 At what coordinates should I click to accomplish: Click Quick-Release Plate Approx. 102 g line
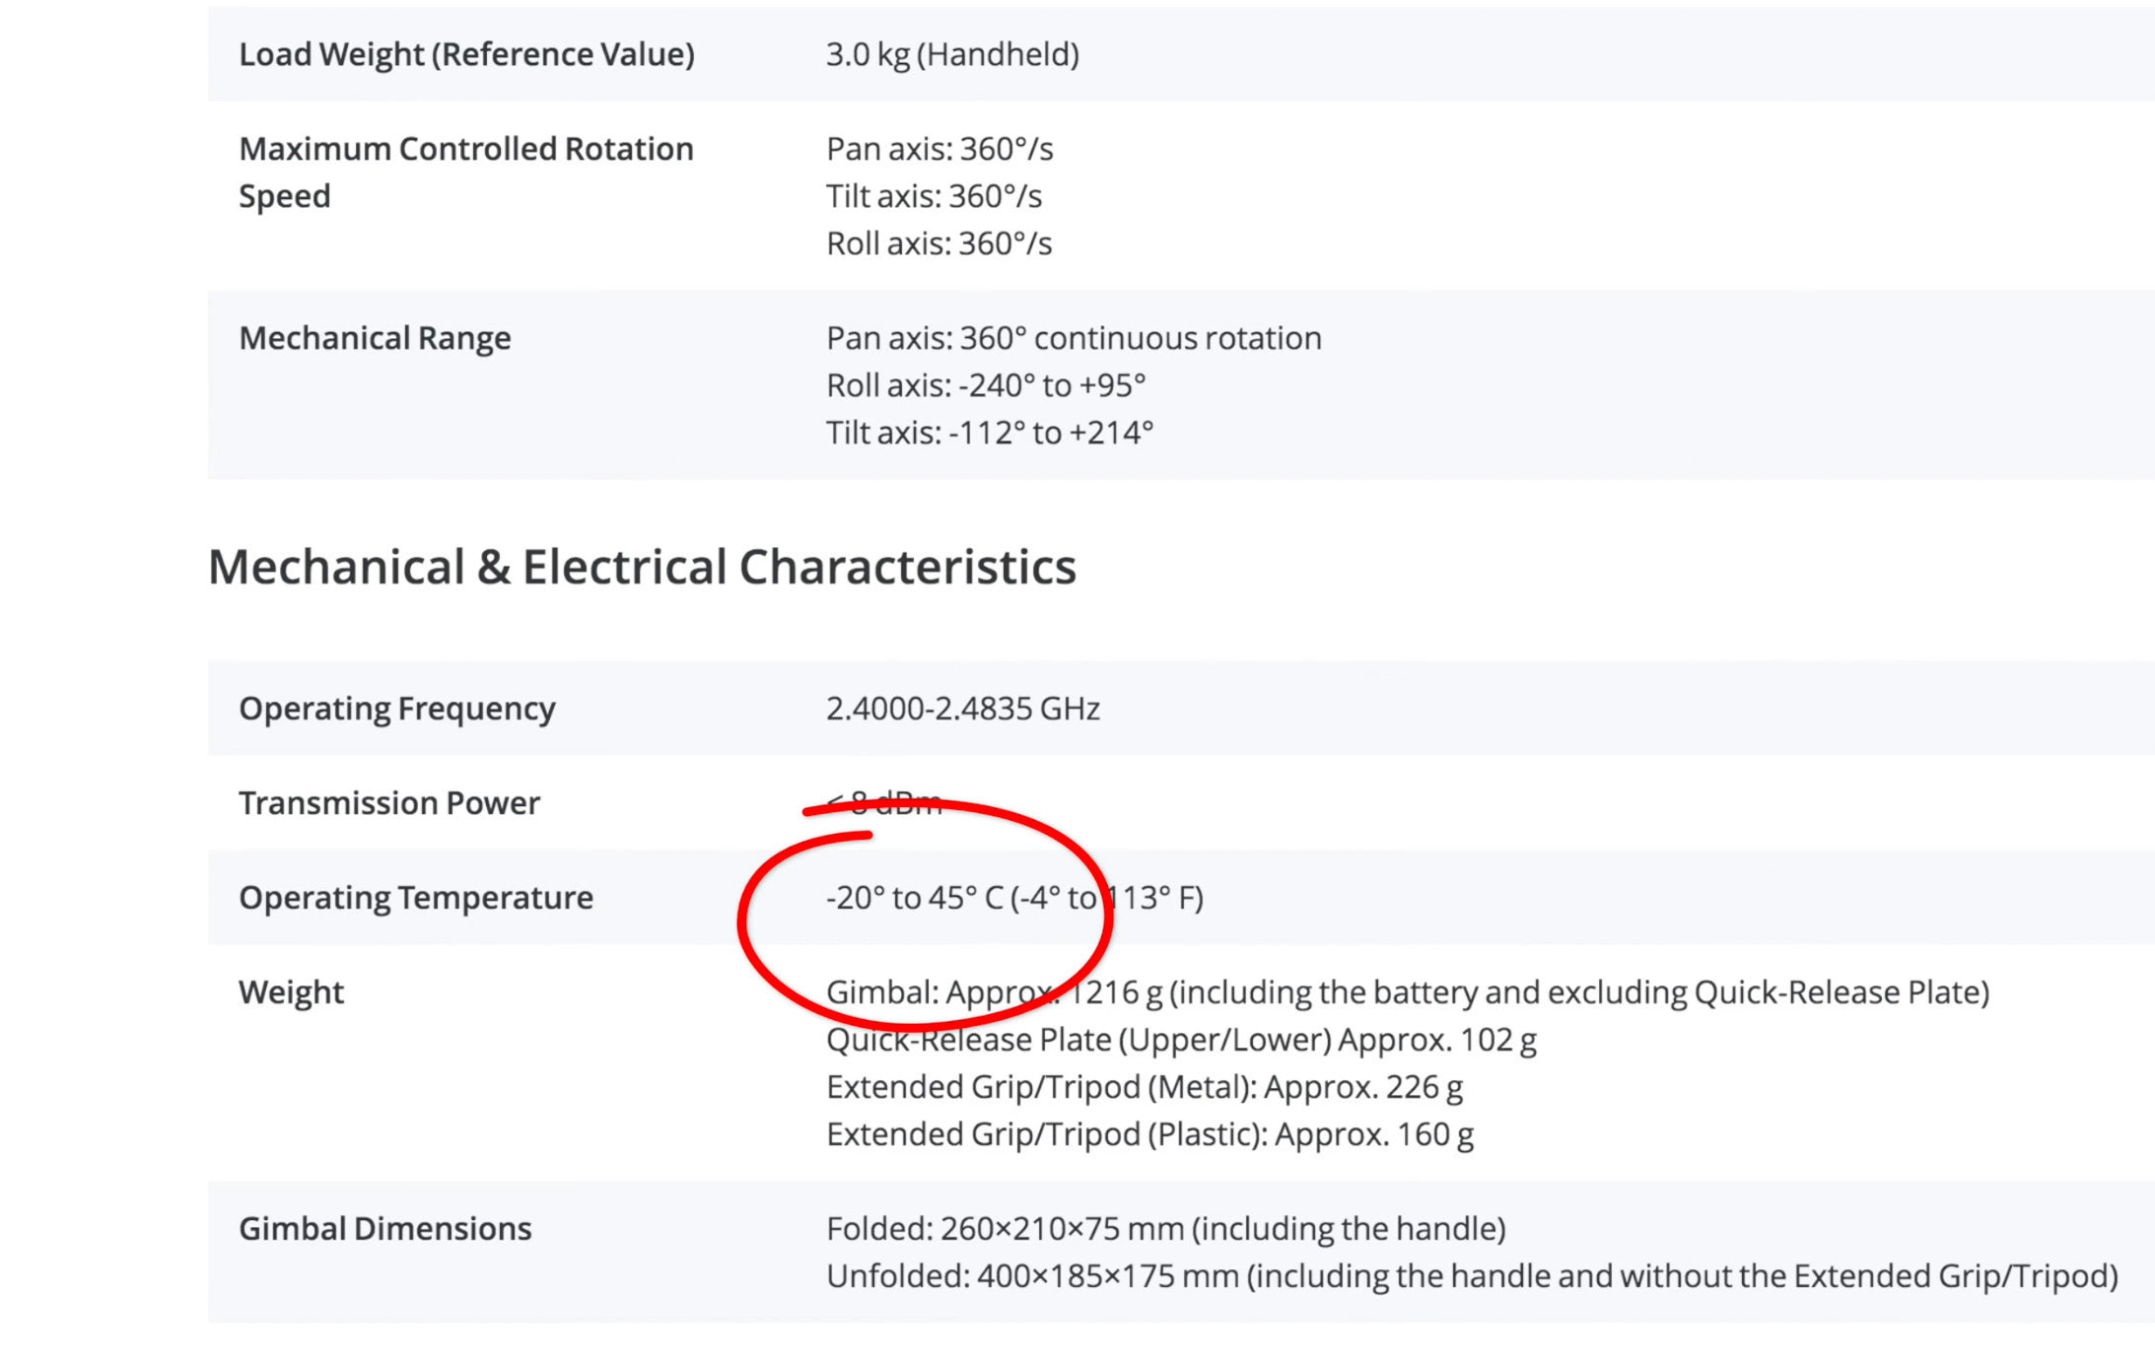(x=1181, y=1040)
